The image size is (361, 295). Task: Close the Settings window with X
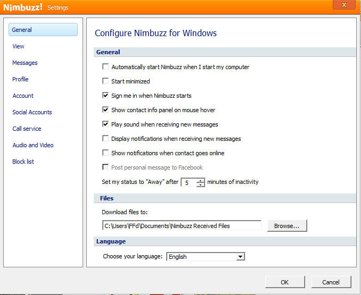tap(344, 5)
